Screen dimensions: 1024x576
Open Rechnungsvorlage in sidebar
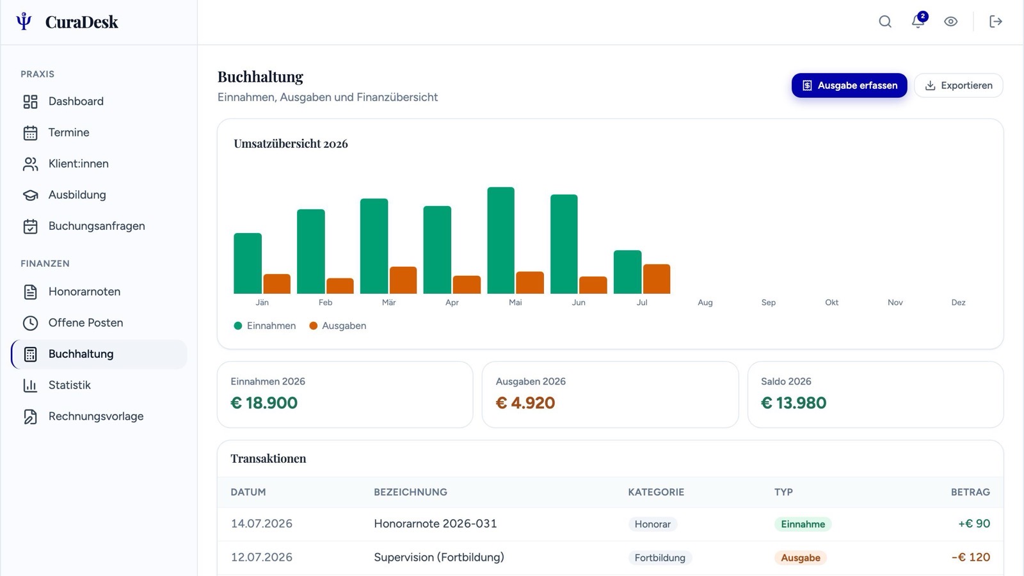coord(99,416)
